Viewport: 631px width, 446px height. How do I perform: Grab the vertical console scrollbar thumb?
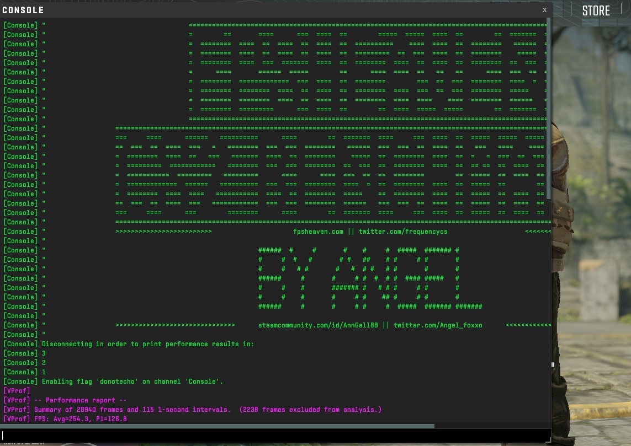click(x=549, y=108)
